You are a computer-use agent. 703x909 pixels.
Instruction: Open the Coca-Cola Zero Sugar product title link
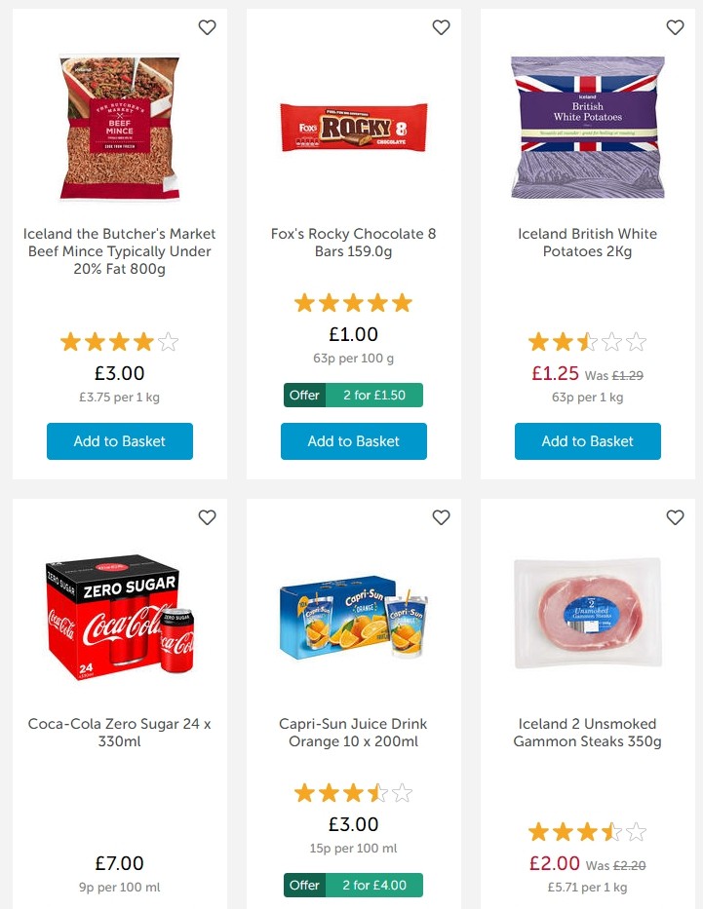pos(119,733)
